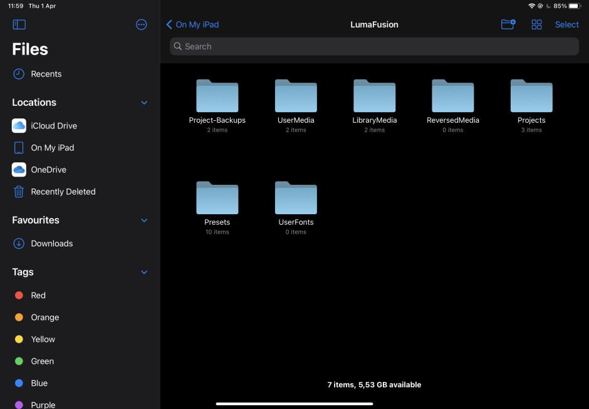Tap the battery indicator
Screen dimensions: 589x409
click(575, 6)
